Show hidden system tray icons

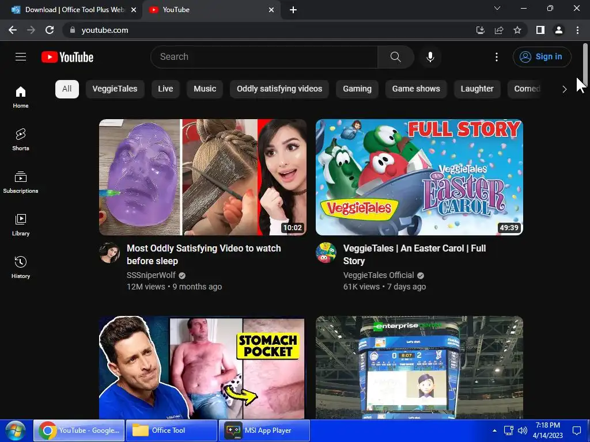pyautogui.click(x=494, y=430)
